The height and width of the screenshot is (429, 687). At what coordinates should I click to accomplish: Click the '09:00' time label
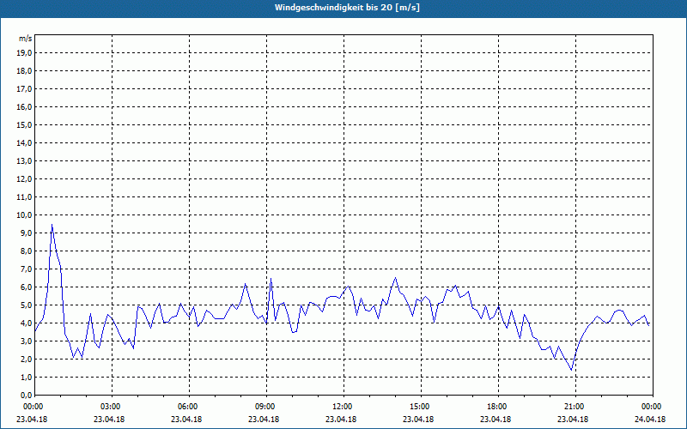point(266,407)
